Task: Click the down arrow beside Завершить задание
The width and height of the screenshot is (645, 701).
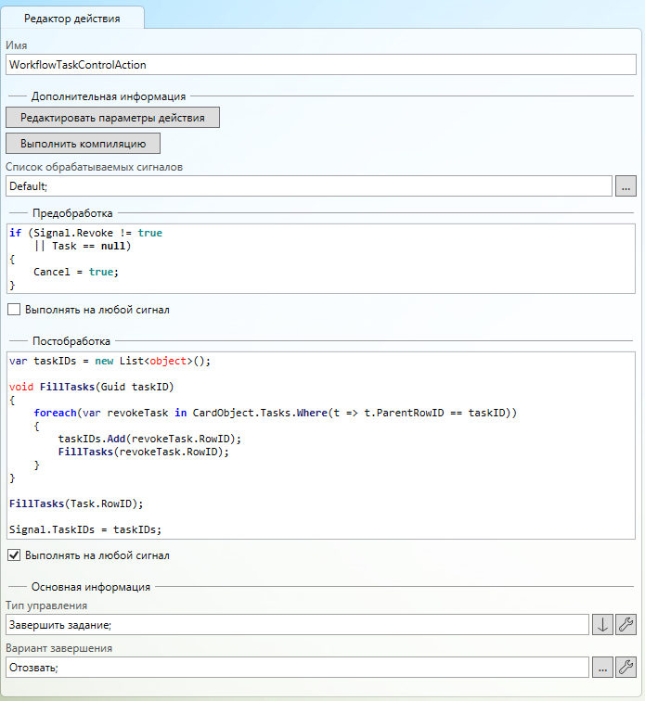Action: 603,625
